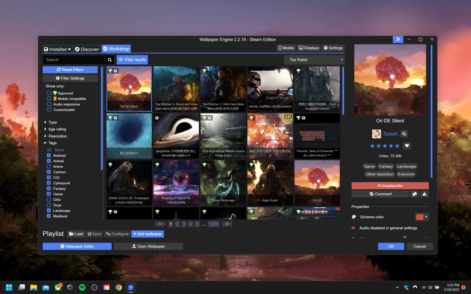
Task: Check Audio responsive filter
Action: coord(49,104)
